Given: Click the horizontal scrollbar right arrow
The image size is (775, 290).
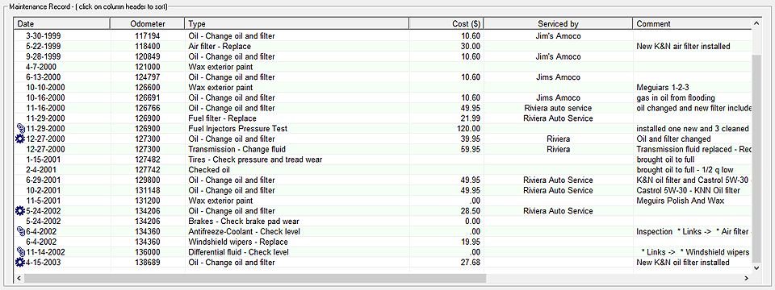Looking at the screenshot, I should click(747, 279).
